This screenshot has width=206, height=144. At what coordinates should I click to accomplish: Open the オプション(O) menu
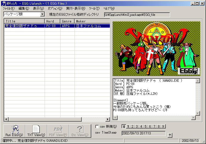(55, 8)
